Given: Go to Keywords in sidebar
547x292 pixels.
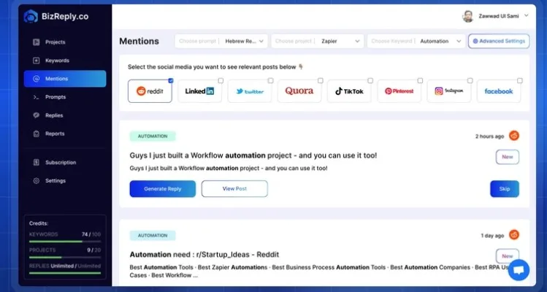Looking at the screenshot, I should tap(65, 61).
